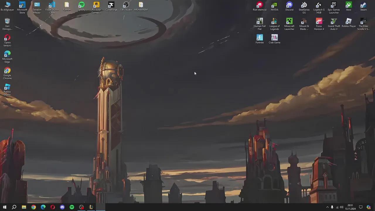
Task: Select Opera tarayıcı desktop shortcut
Action: click(7, 41)
